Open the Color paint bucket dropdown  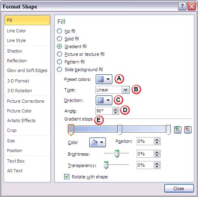(x=97, y=142)
